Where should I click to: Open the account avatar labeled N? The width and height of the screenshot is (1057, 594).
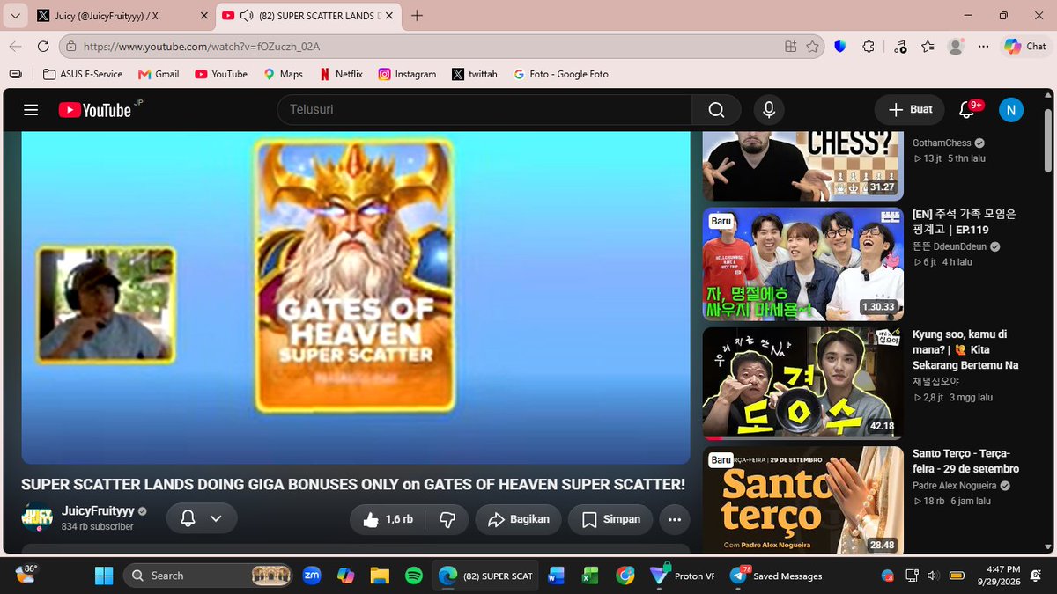click(x=1010, y=110)
